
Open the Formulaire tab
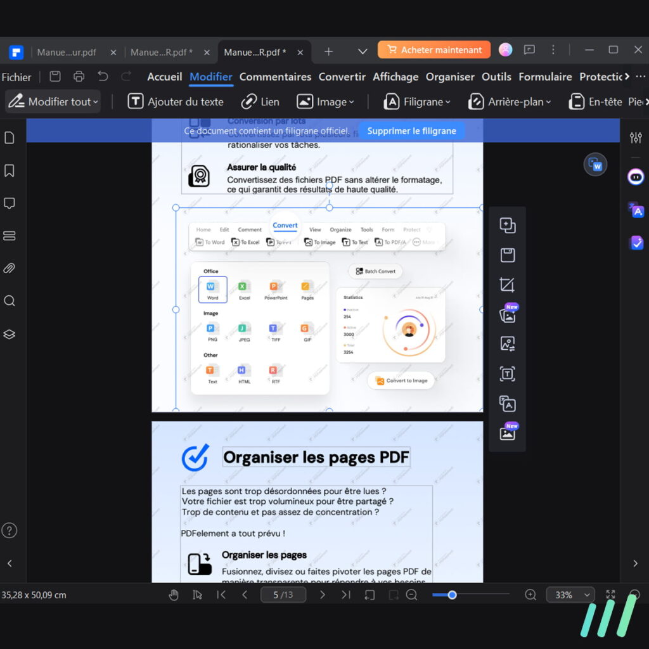pyautogui.click(x=545, y=77)
